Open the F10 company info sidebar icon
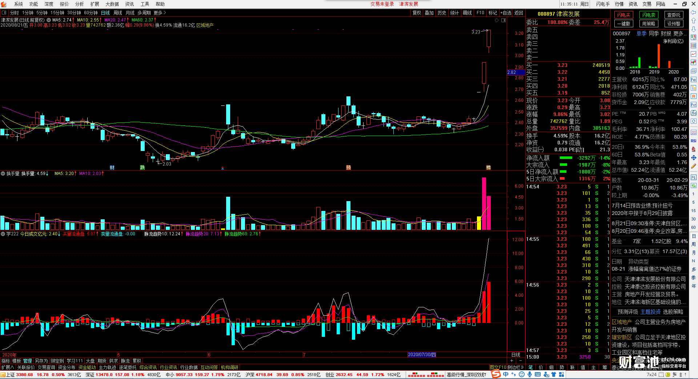Viewport: 698px width, 379px height. point(694,79)
